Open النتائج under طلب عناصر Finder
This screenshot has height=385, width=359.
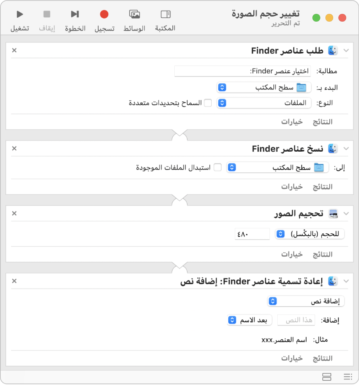click(x=322, y=122)
